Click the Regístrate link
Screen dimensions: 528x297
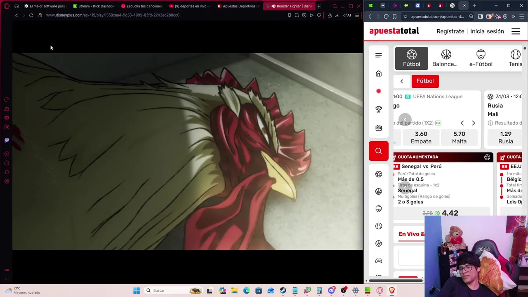pos(450,31)
